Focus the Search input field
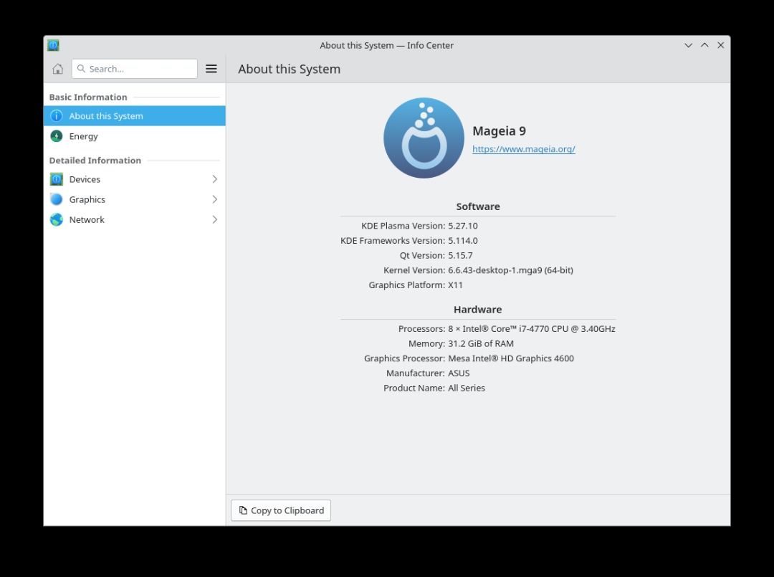Viewport: 774px width, 577px height. coord(134,69)
